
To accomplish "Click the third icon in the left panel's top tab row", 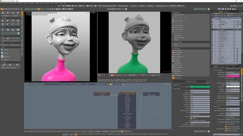I will point(13,13).
